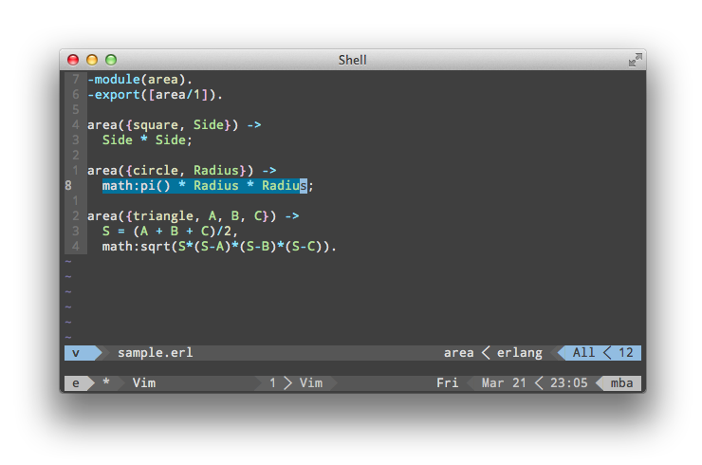Click the red close window button

pyautogui.click(x=73, y=60)
